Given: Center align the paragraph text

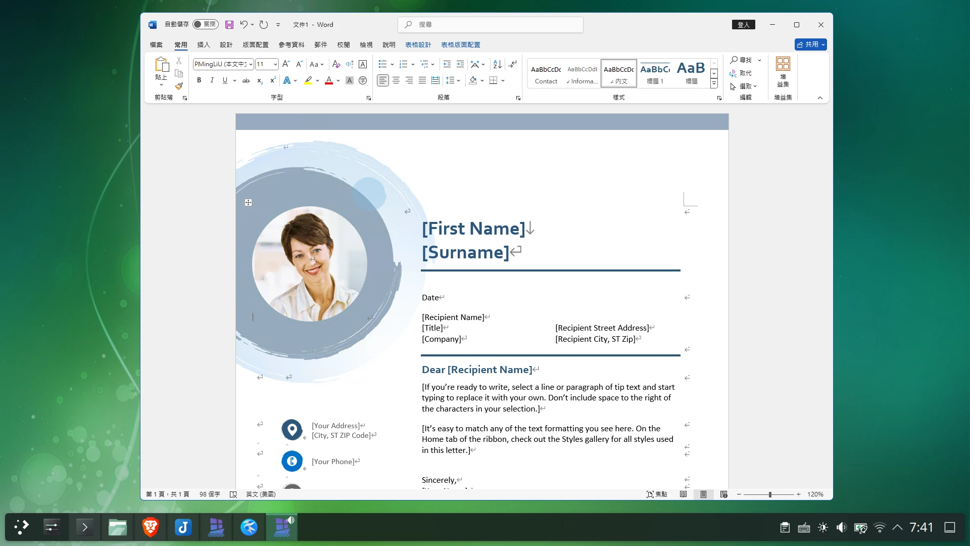Looking at the screenshot, I should 396,80.
